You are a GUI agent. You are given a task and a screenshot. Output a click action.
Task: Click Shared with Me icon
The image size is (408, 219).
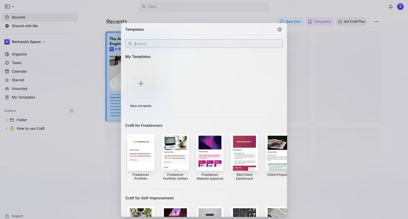[x=7, y=26]
